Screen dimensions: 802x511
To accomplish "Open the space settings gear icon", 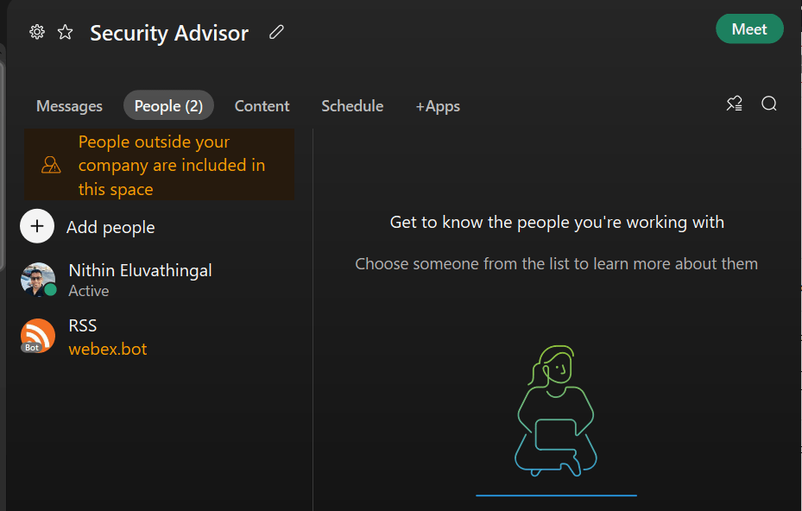I will click(37, 32).
